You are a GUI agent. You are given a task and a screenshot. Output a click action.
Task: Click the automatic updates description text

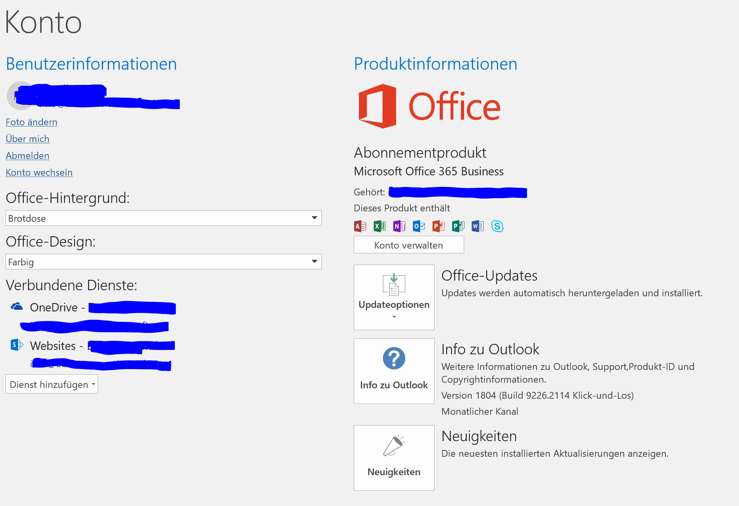572,293
